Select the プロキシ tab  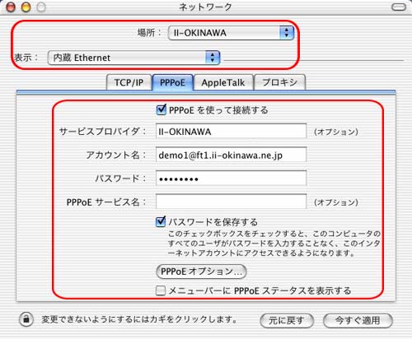(279, 82)
